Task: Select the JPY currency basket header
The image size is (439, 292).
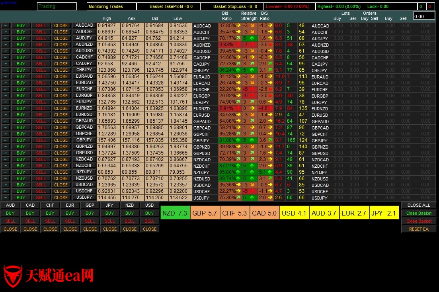Action: 110,205
